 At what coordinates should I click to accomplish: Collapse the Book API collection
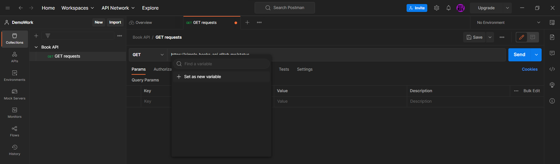(x=36, y=47)
